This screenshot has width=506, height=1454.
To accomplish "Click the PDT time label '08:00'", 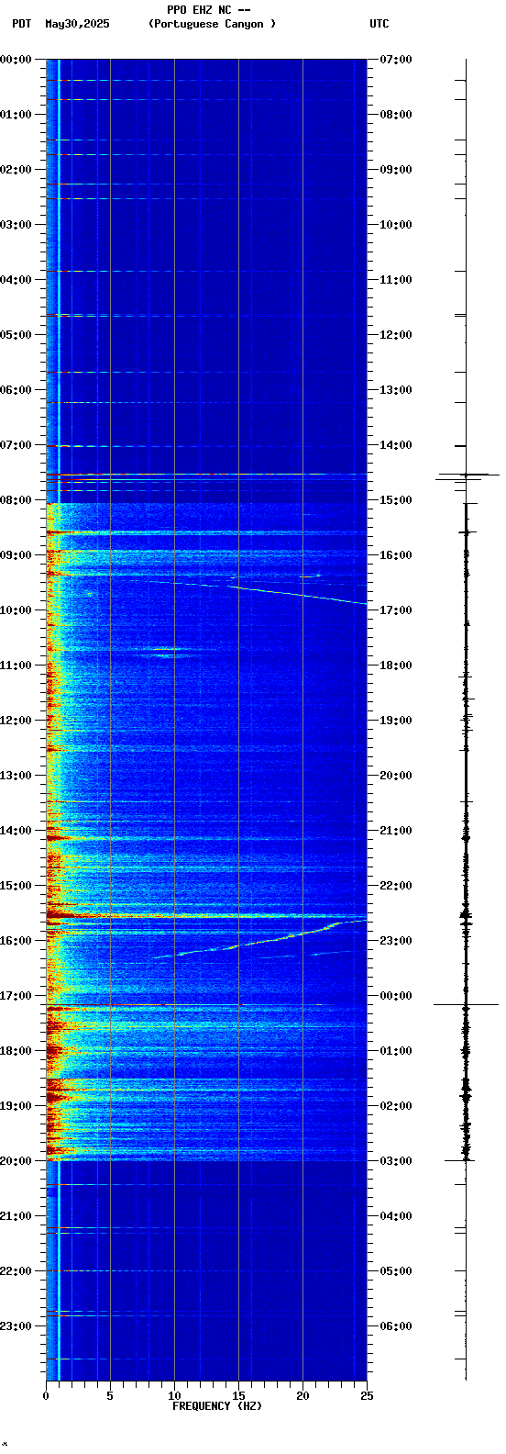I will click(x=16, y=500).
